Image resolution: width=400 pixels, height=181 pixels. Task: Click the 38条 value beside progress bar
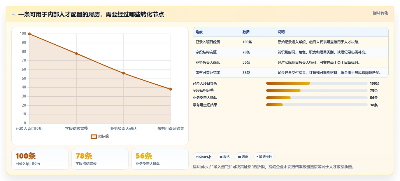coord(374,105)
